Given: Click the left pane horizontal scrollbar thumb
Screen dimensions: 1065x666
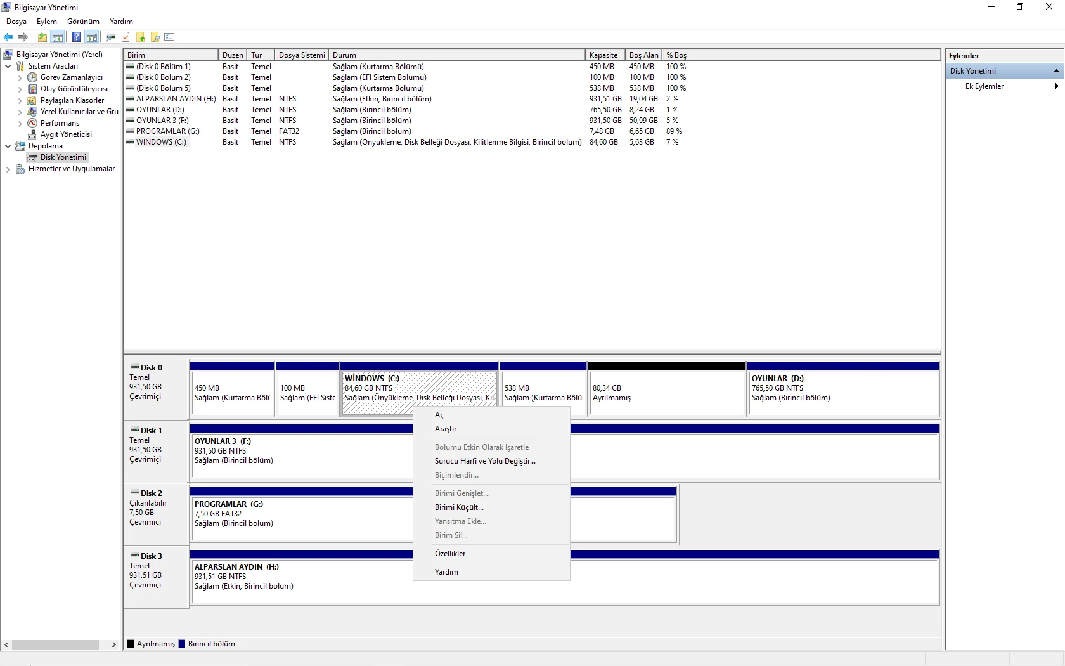Looking at the screenshot, I should (x=55, y=644).
